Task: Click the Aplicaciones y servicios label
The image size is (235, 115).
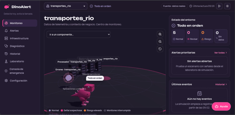Action: point(74,89)
